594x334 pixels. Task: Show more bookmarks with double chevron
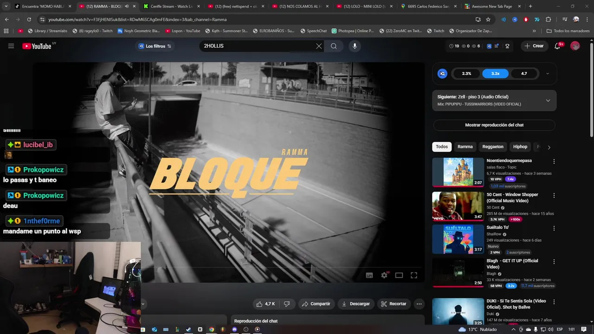coord(534,31)
